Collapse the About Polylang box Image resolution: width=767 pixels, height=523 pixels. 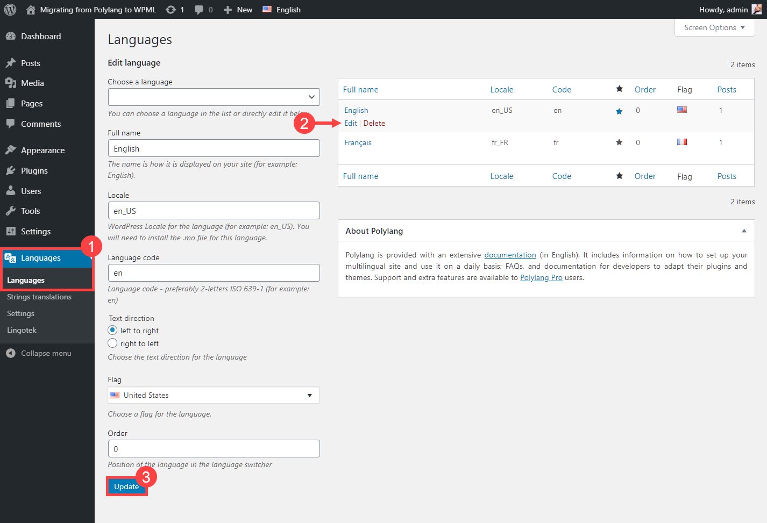pos(744,231)
